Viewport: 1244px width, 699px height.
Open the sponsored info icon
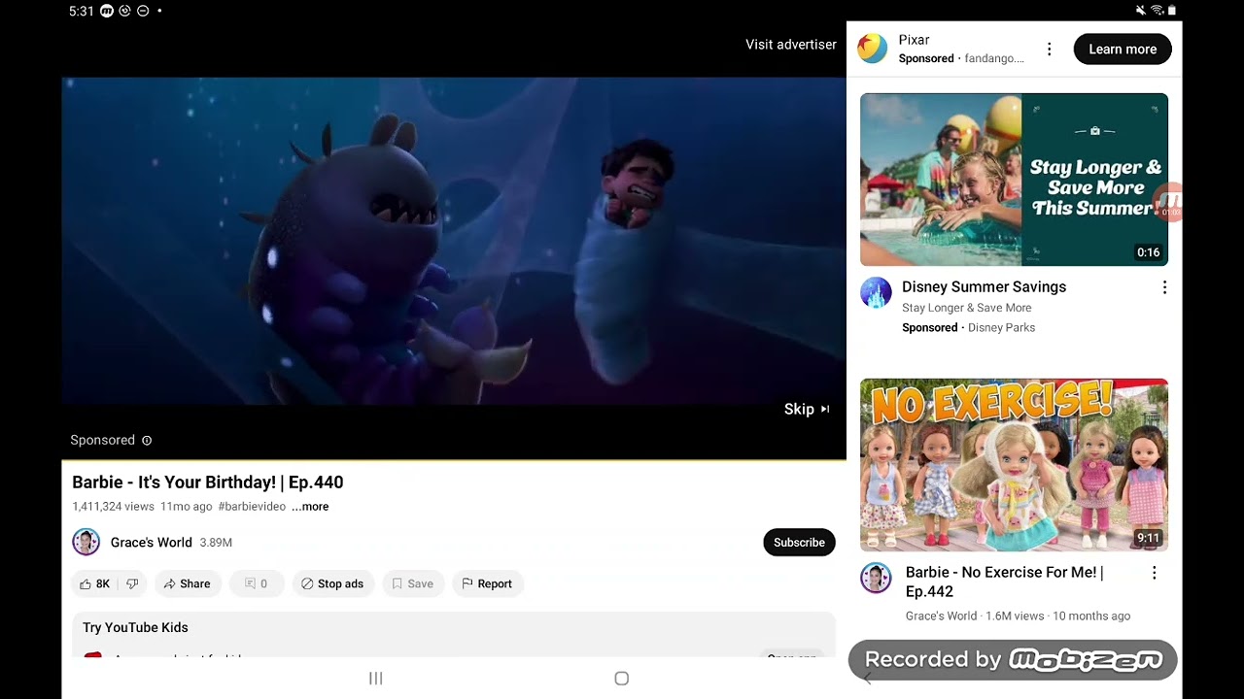147,440
